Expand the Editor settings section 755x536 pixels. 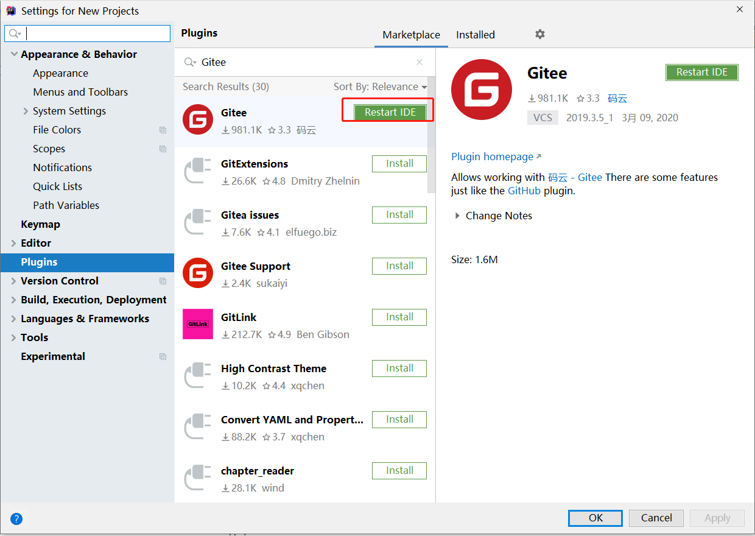14,243
